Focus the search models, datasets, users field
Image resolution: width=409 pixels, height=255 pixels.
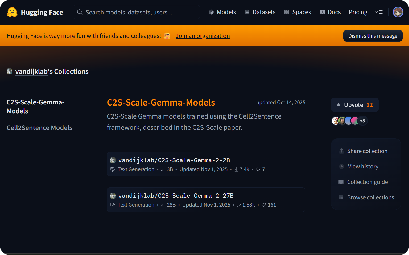pos(136,12)
